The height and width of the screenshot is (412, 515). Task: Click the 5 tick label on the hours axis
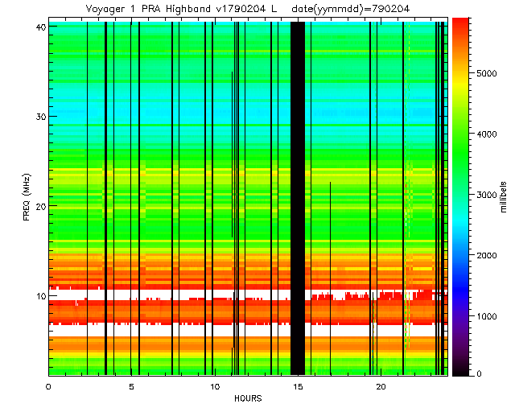click(x=131, y=386)
